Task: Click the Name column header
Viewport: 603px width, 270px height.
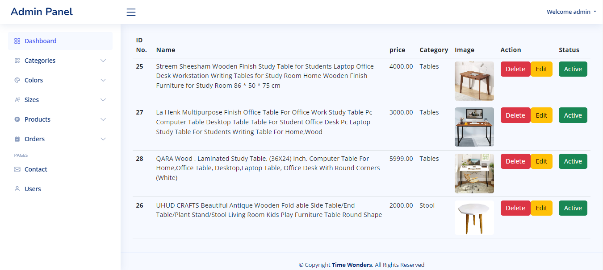Action: pos(166,50)
